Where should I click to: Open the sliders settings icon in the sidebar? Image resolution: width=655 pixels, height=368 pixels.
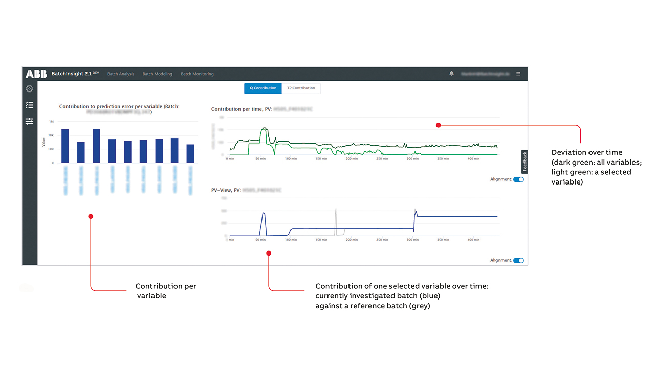30,121
